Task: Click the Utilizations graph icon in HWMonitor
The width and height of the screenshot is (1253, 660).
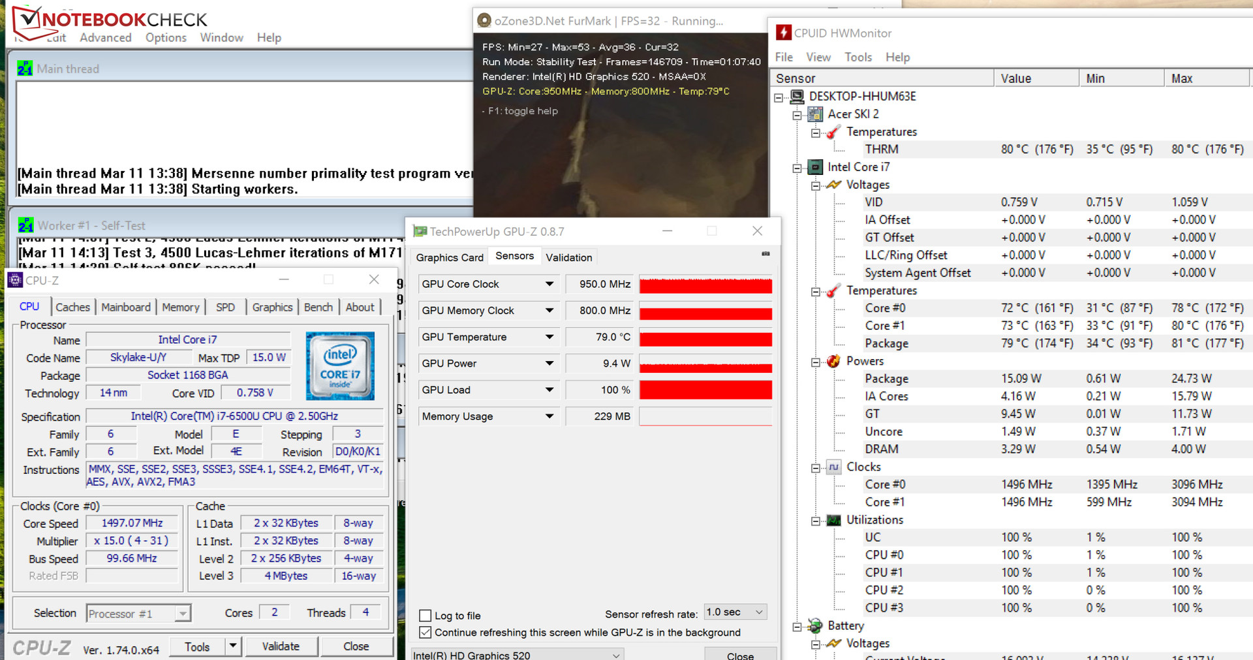Action: coord(833,520)
